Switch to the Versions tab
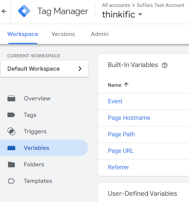The width and height of the screenshot is (189, 202). coord(63,34)
